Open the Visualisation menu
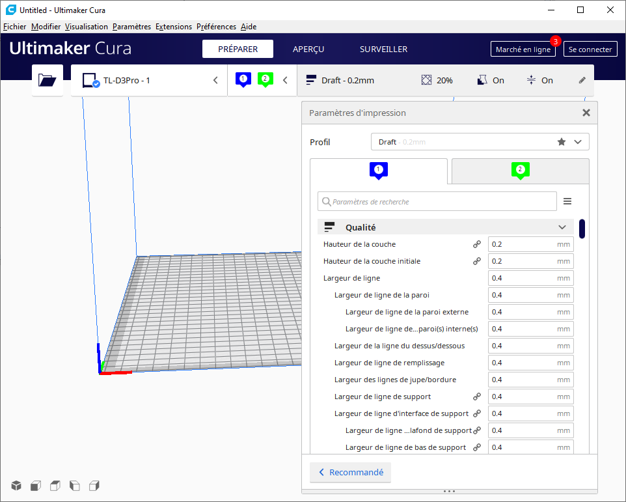Image resolution: width=626 pixels, height=502 pixels. click(x=87, y=27)
